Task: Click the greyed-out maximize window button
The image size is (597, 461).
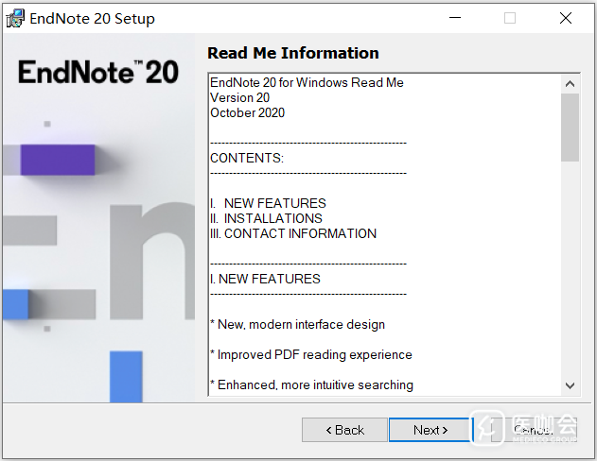Action: click(510, 18)
